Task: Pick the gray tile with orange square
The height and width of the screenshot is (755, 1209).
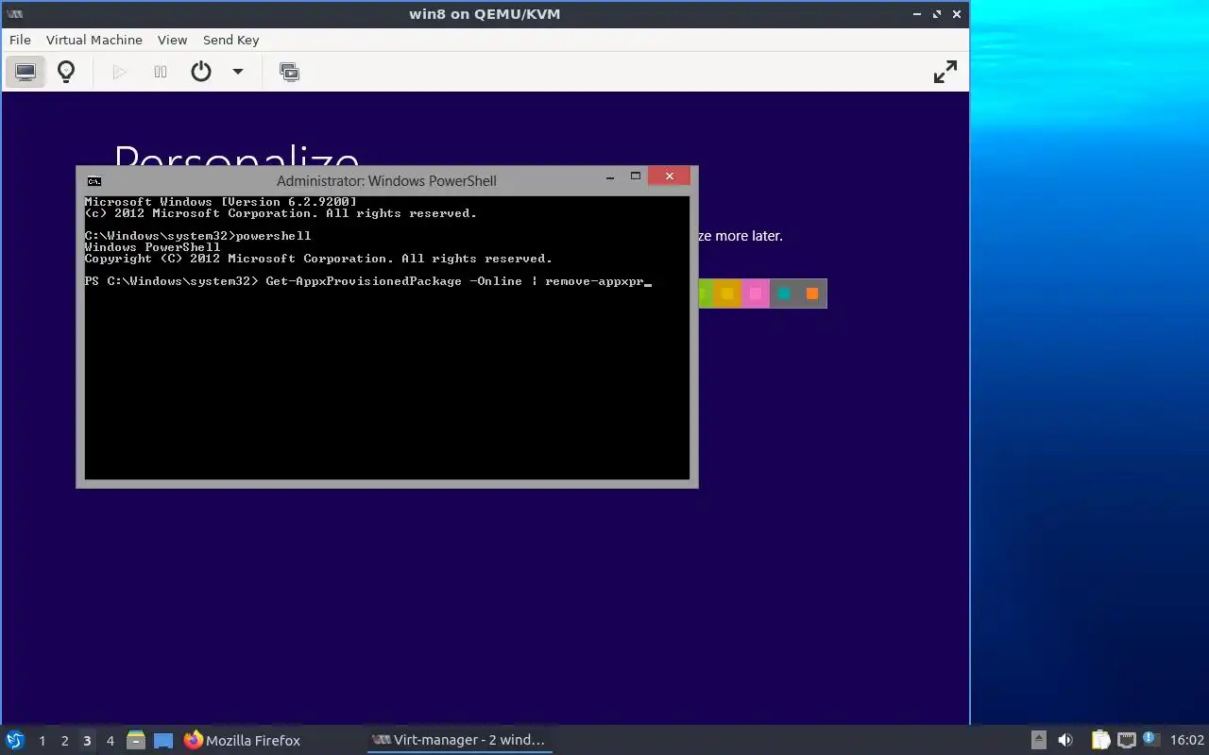Action: coord(812,294)
